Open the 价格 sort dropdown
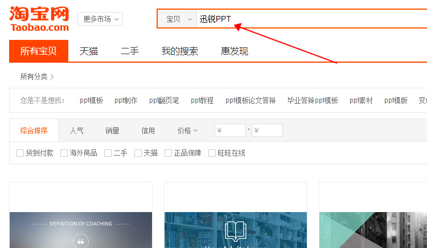Viewport: 427px width, 248px height. coord(188,131)
